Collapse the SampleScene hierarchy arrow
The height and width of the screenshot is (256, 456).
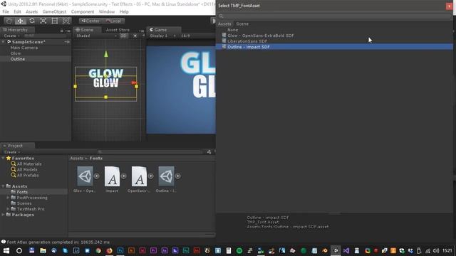pos(3,42)
